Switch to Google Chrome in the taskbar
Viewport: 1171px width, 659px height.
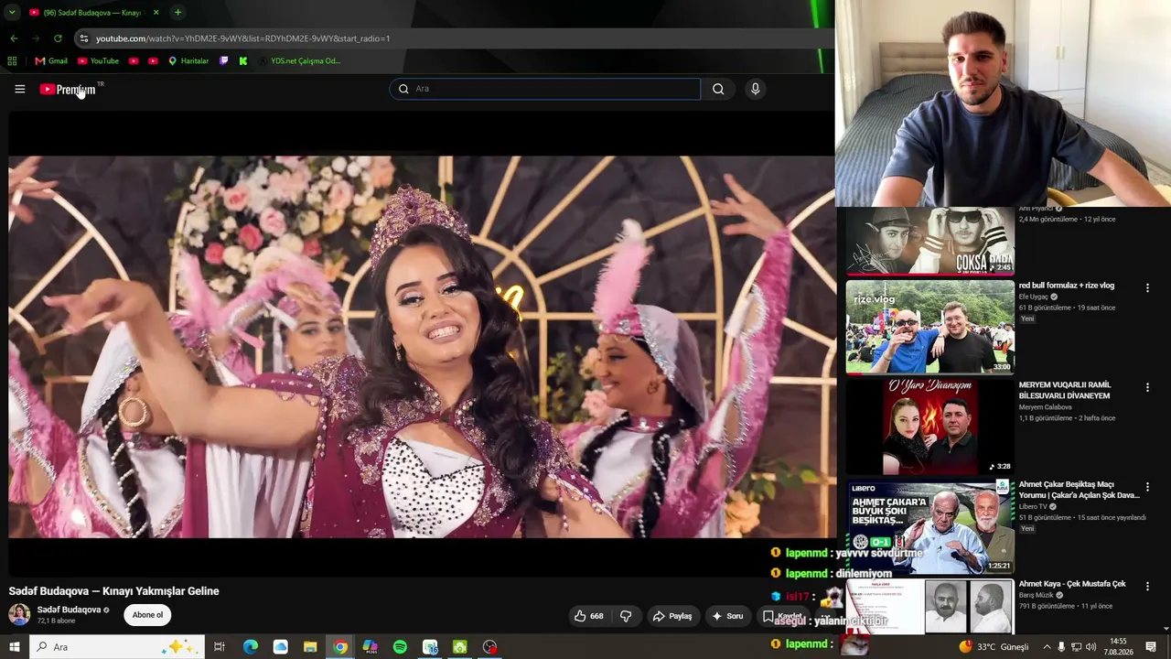click(340, 647)
